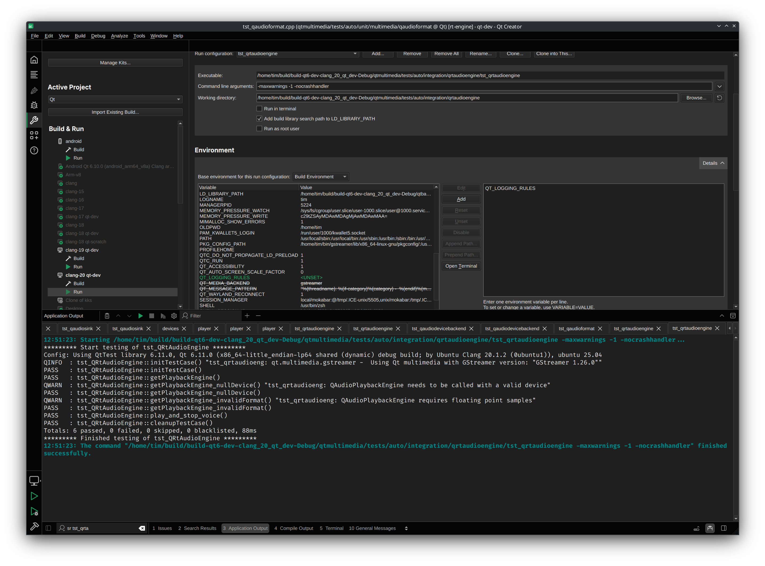This screenshot has width=765, height=566.
Task: Open Design mode pencil icon
Action: (x=34, y=90)
